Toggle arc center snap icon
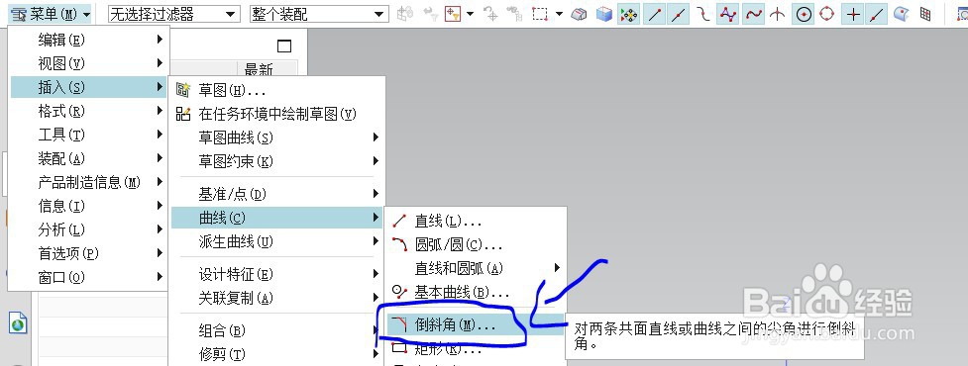The width and height of the screenshot is (968, 366). [x=804, y=14]
